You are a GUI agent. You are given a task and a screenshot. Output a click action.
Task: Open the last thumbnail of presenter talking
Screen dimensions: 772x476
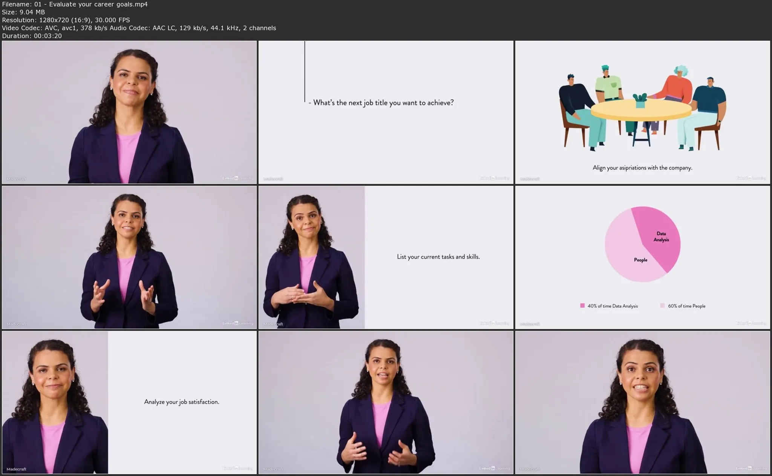[643, 403]
